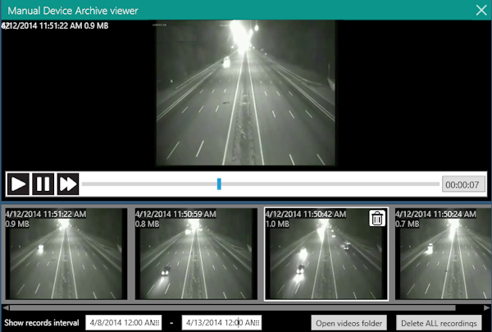Image resolution: width=492 pixels, height=332 pixels.
Task: Click Delete ALL recordings button
Action: [x=439, y=323]
